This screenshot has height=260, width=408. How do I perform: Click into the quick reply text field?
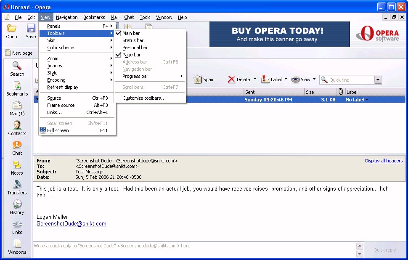[193, 250]
